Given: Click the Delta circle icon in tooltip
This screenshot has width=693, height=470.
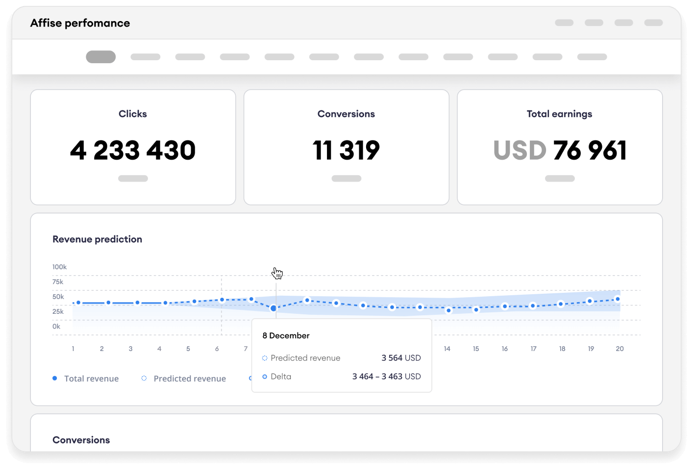Looking at the screenshot, I should 265,376.
